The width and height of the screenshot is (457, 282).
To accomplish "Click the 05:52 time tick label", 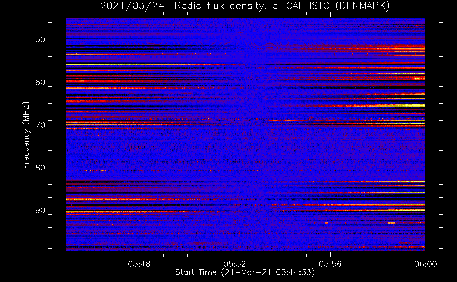I will tap(235, 264).
